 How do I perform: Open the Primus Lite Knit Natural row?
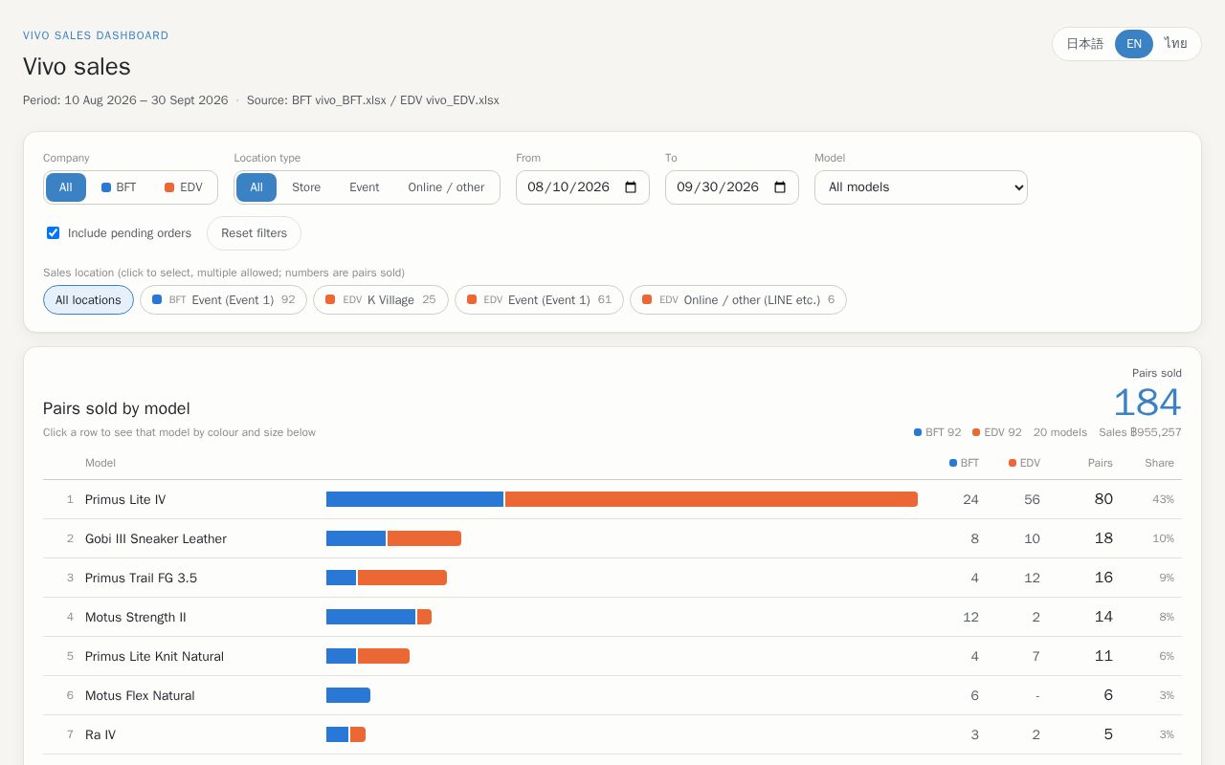pyautogui.click(x=612, y=656)
